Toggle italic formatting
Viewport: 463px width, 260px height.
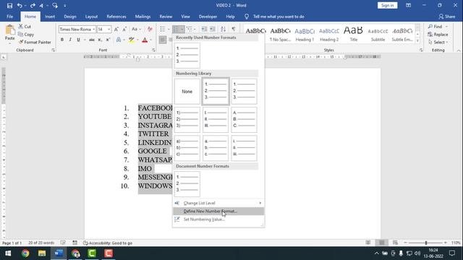(70, 40)
